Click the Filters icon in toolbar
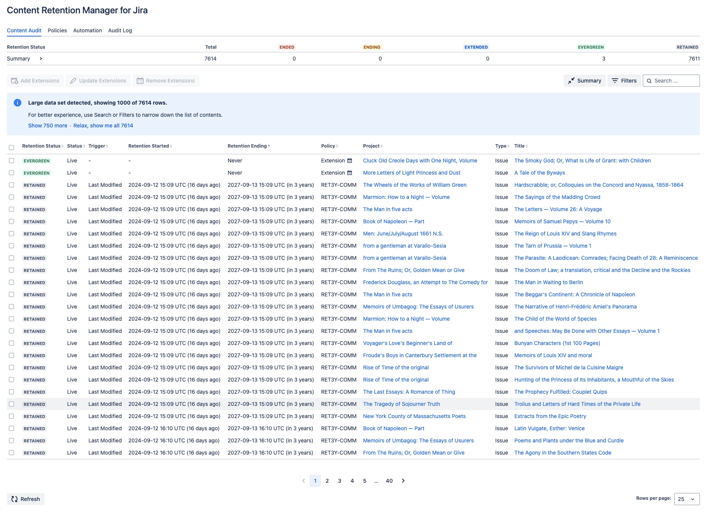The width and height of the screenshot is (706, 512). point(615,81)
